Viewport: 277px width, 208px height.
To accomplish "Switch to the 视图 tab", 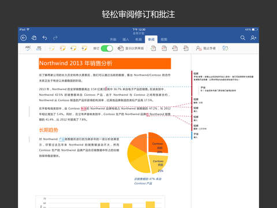I will point(164,39).
